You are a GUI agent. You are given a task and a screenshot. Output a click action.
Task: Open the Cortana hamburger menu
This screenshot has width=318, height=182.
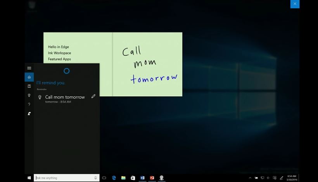point(29,68)
